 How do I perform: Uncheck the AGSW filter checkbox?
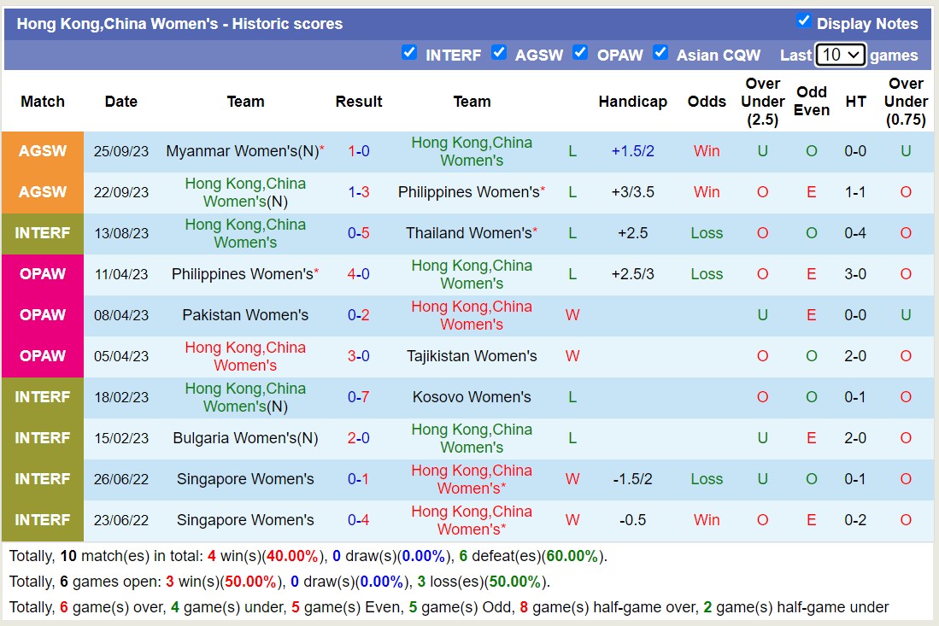pos(499,53)
